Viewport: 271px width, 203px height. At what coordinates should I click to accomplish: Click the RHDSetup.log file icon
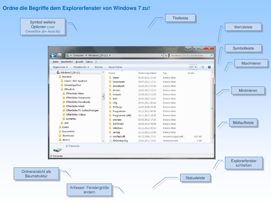coord(110,141)
